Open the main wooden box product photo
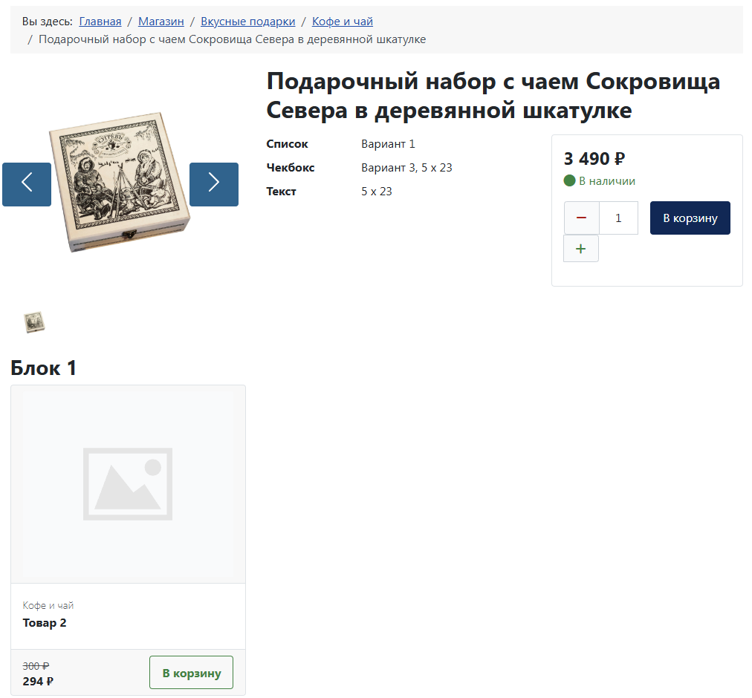Image resolution: width=752 pixels, height=698 pixels. 120,183
